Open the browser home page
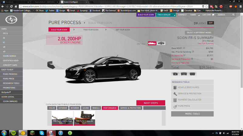The height and width of the screenshot is (136, 243). point(16,6)
